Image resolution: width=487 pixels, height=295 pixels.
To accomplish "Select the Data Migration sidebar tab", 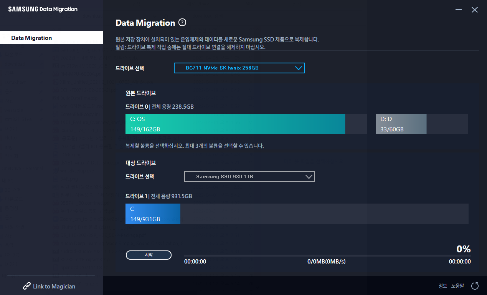I will pos(51,38).
